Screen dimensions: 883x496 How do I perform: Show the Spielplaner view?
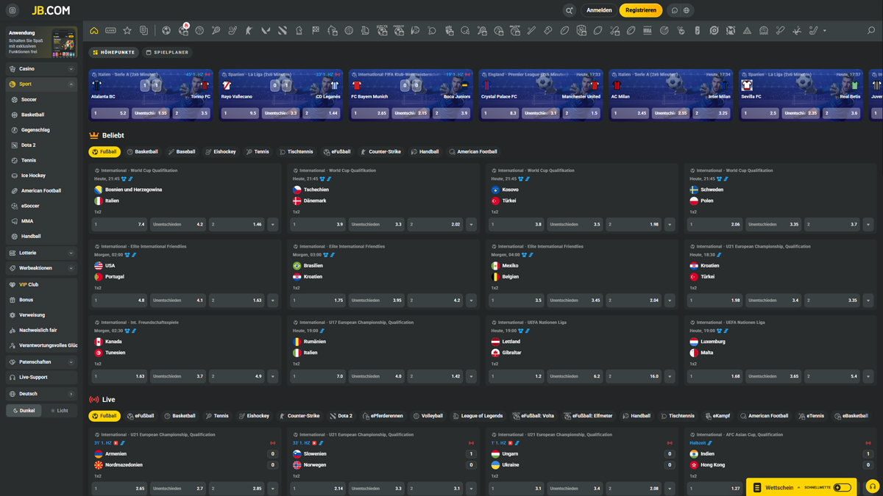167,52
